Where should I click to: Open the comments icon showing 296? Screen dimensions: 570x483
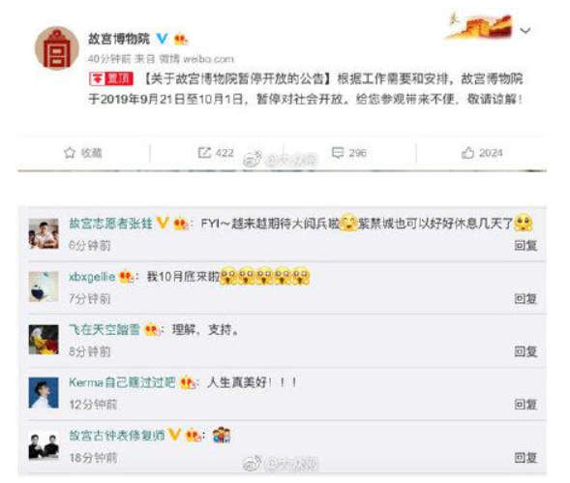pos(338,153)
